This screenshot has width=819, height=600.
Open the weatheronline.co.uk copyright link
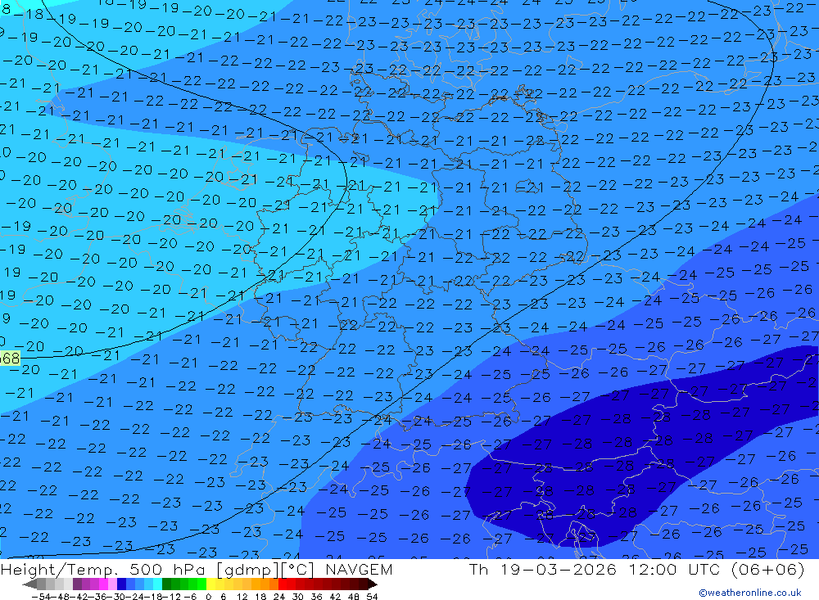coord(750,593)
